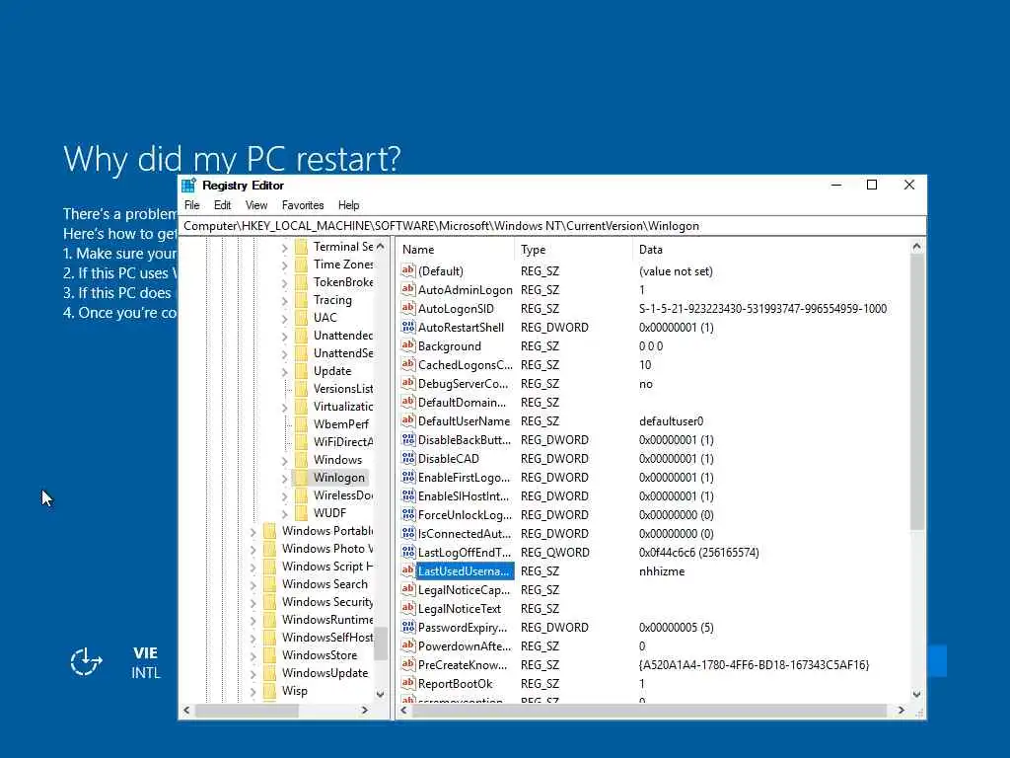The image size is (1010, 758).
Task: Expand the Windows Security tree node
Action: 253,603
